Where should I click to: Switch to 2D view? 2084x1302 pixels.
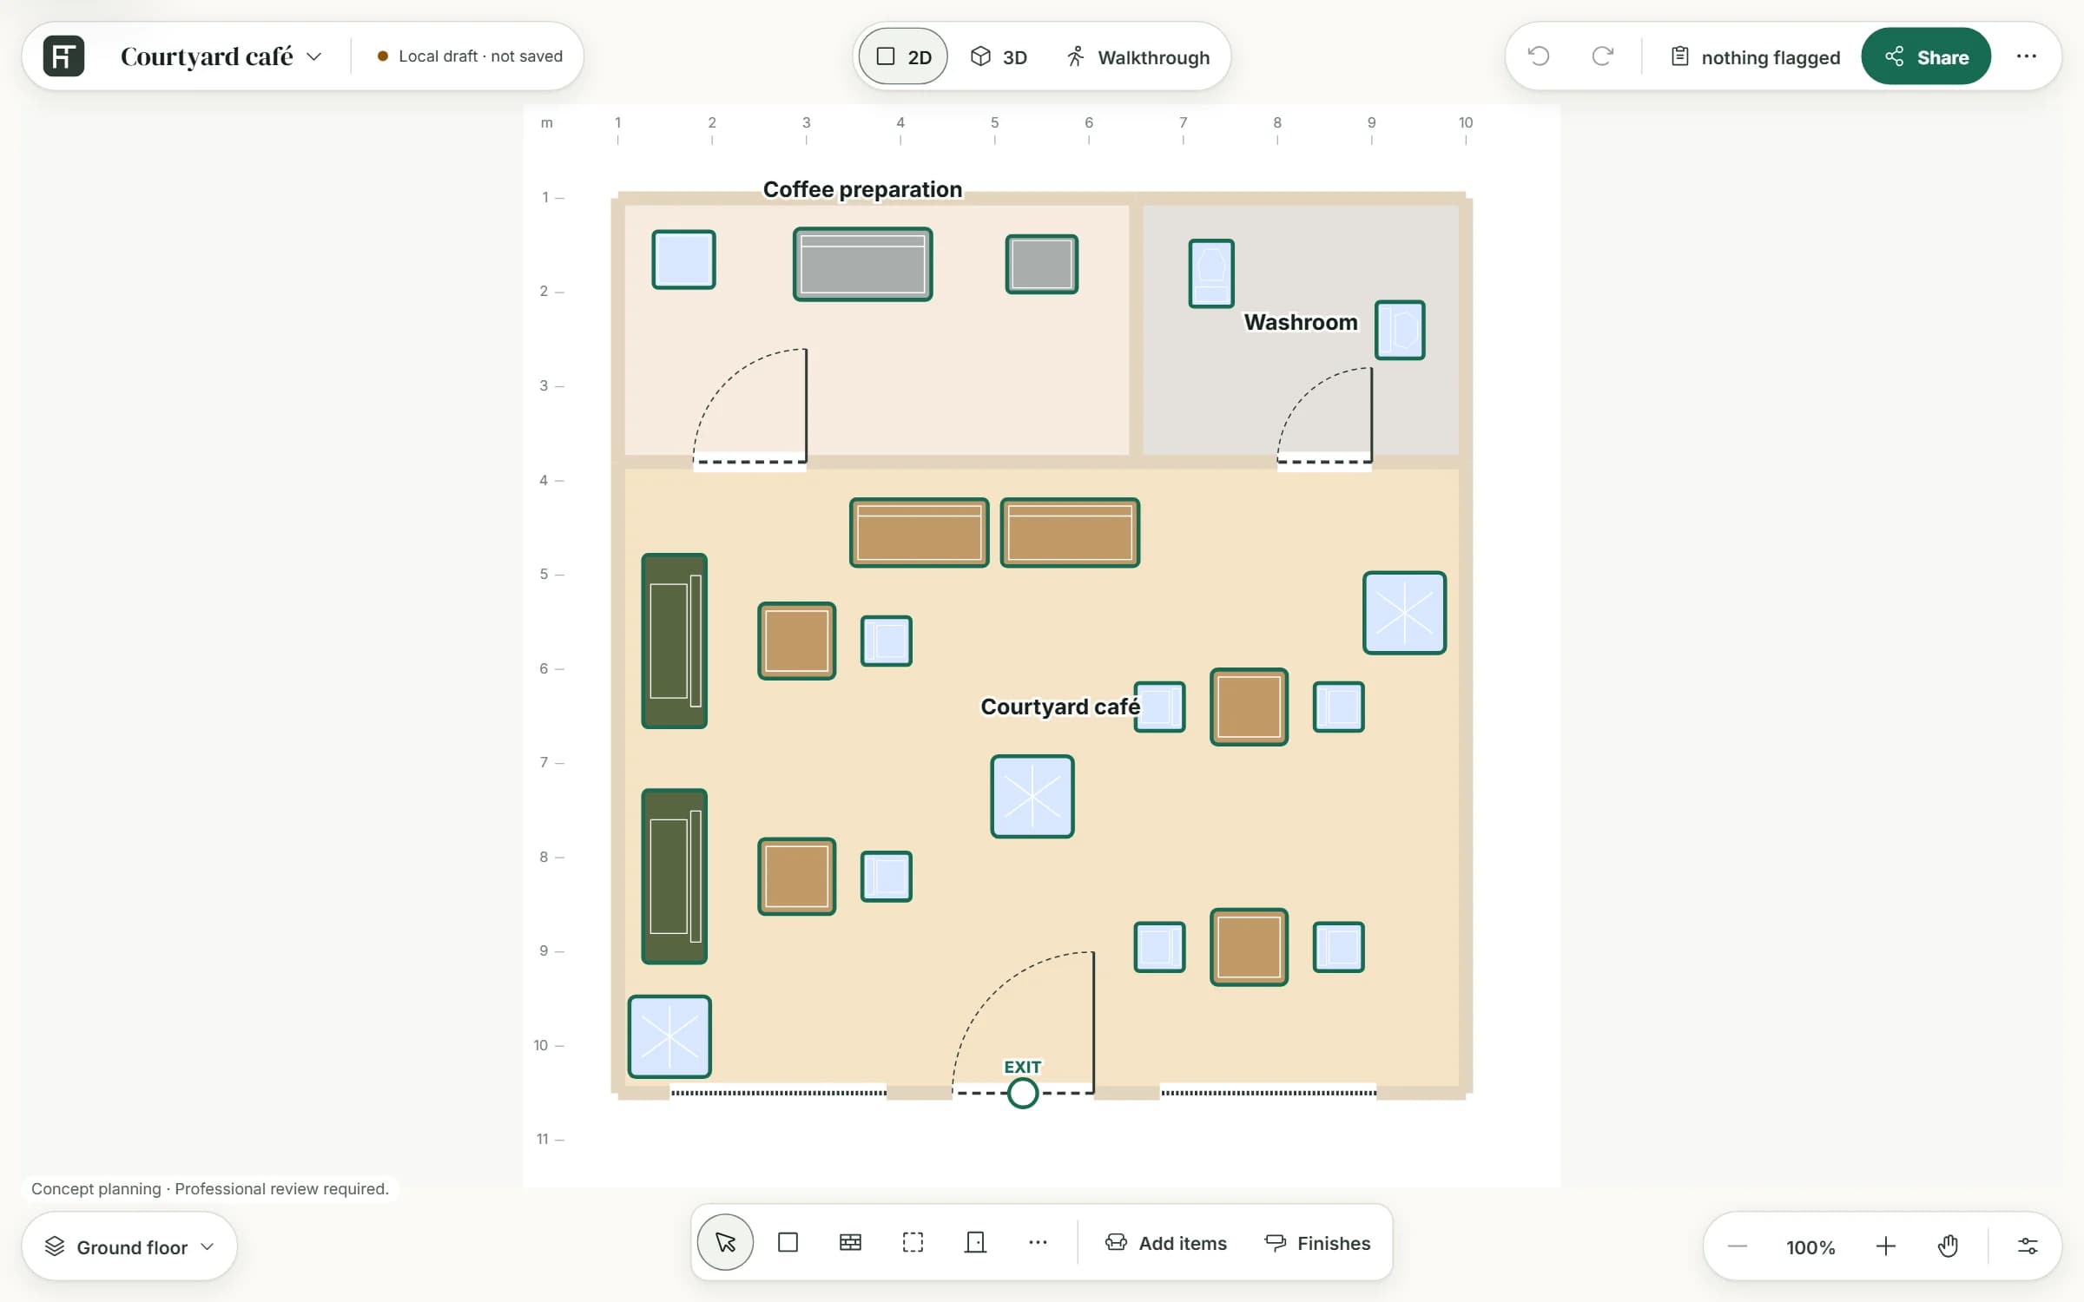coord(903,57)
